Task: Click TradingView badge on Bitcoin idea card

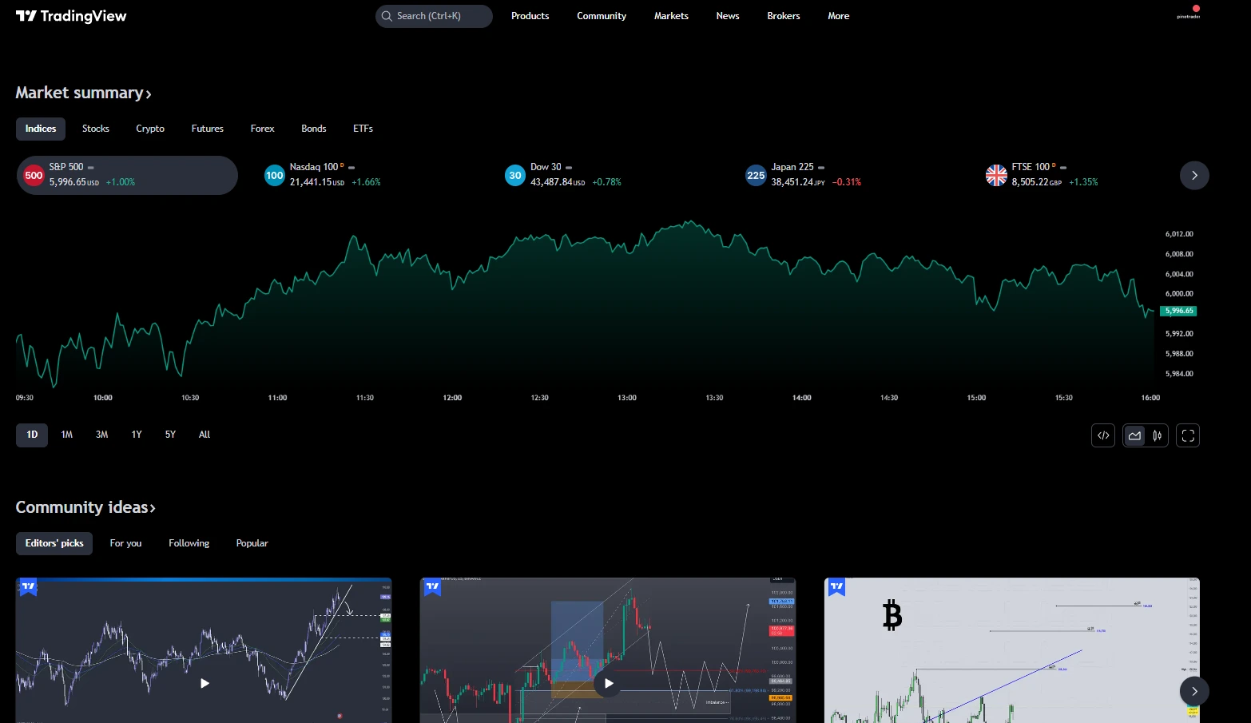Action: (x=836, y=587)
